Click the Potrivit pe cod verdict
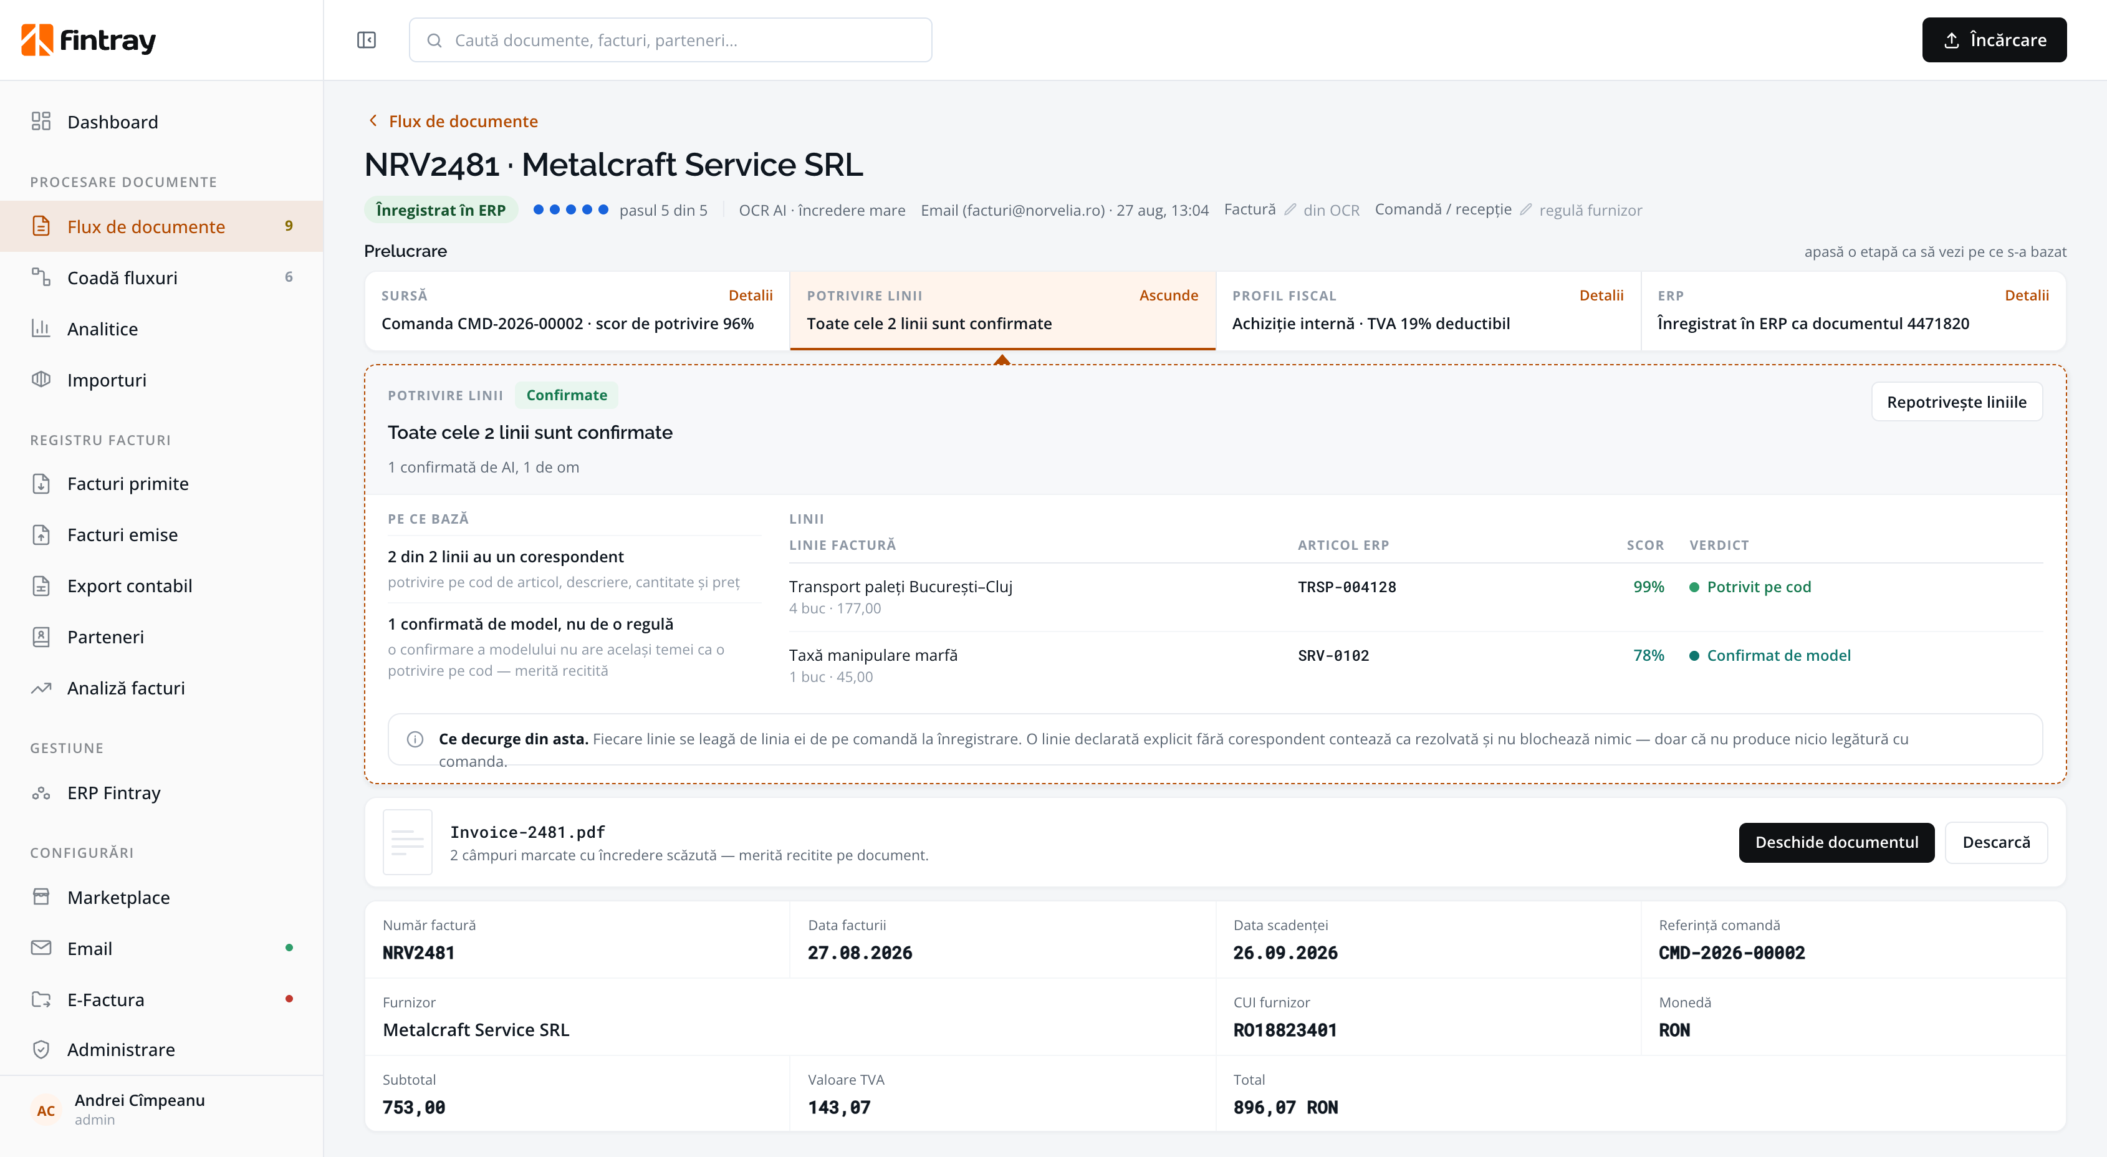 click(x=1750, y=586)
